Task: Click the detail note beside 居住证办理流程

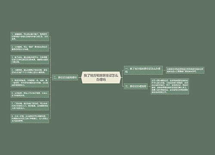Action: [x=170, y=86]
